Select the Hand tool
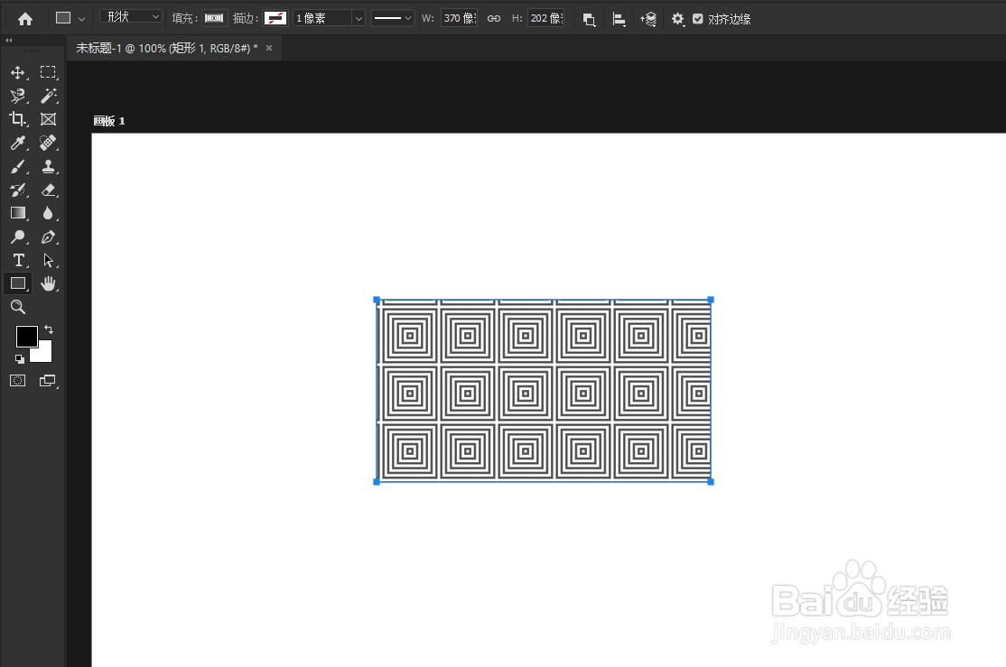1006x667 pixels. [x=48, y=283]
